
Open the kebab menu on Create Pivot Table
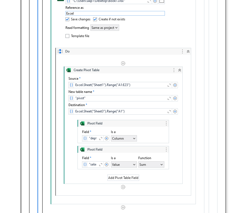click(174, 70)
